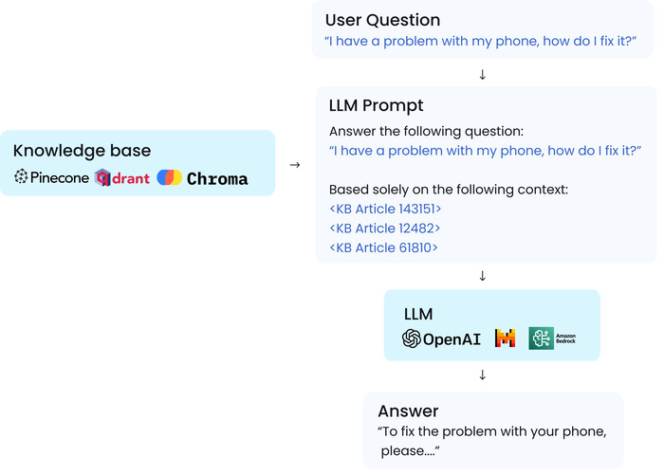The width and height of the screenshot is (664, 475).
Task: Click the Chroma multicolor logo icon
Action: pyautogui.click(x=170, y=177)
